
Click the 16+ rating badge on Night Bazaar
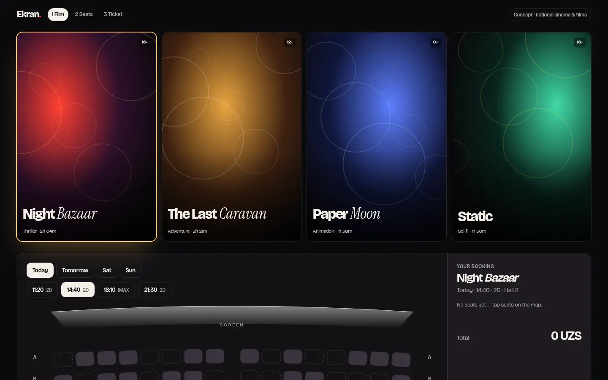pyautogui.click(x=144, y=42)
